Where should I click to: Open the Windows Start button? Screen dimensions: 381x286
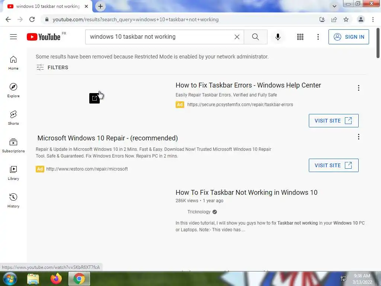9,279
